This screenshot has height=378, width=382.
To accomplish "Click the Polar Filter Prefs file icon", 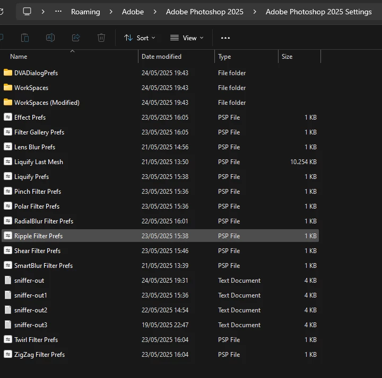I will click(8, 206).
